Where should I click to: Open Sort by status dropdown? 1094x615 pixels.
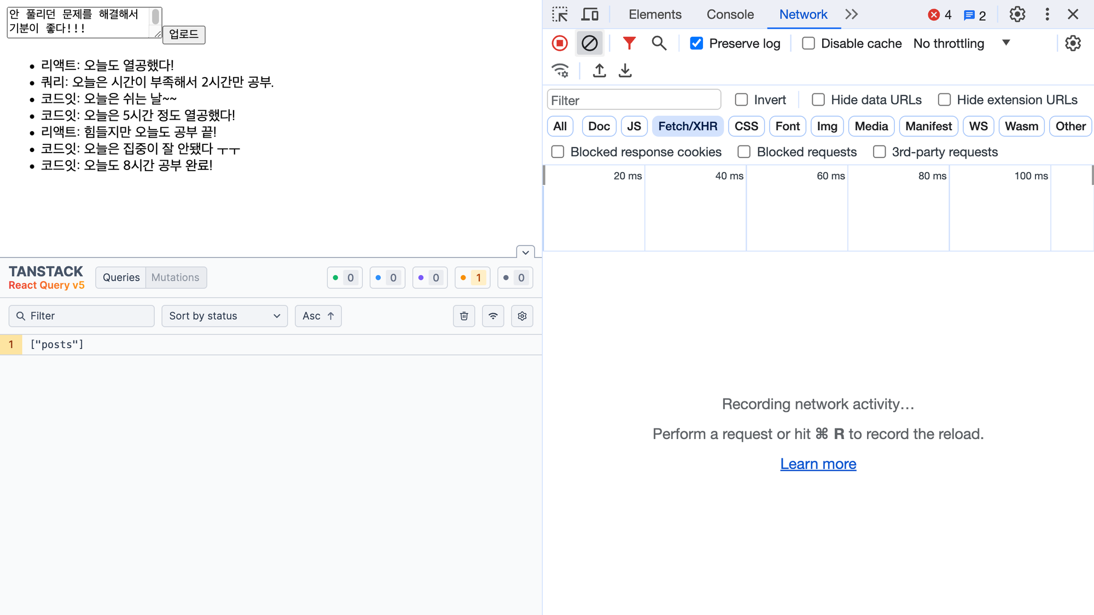point(224,316)
